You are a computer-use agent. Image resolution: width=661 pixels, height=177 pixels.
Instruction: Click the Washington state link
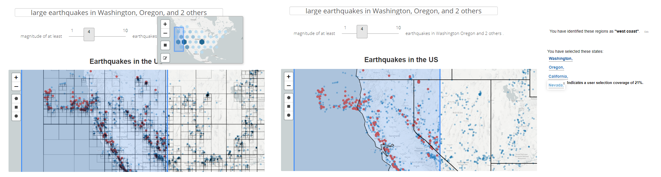560,58
